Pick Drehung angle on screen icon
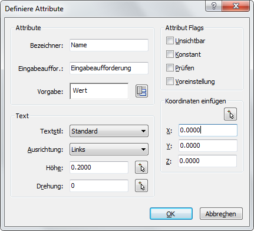254x231 pixels. (x=141, y=186)
